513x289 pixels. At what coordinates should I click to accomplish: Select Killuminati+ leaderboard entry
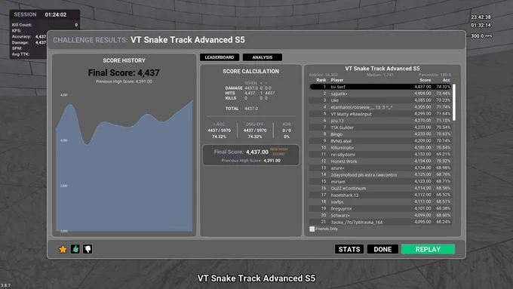380,148
